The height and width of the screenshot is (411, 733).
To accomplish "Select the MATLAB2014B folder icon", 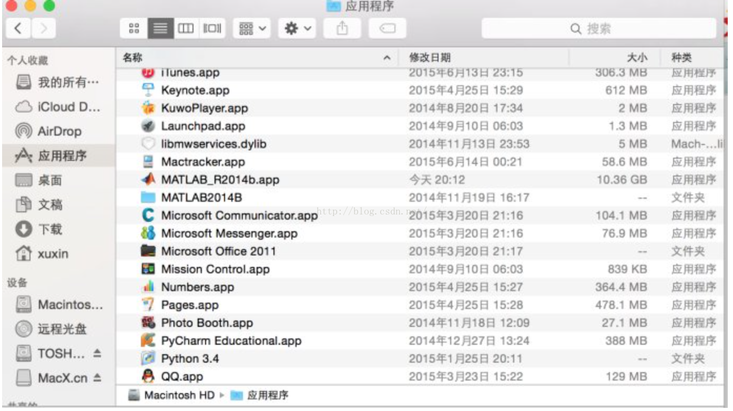I will tap(148, 198).
